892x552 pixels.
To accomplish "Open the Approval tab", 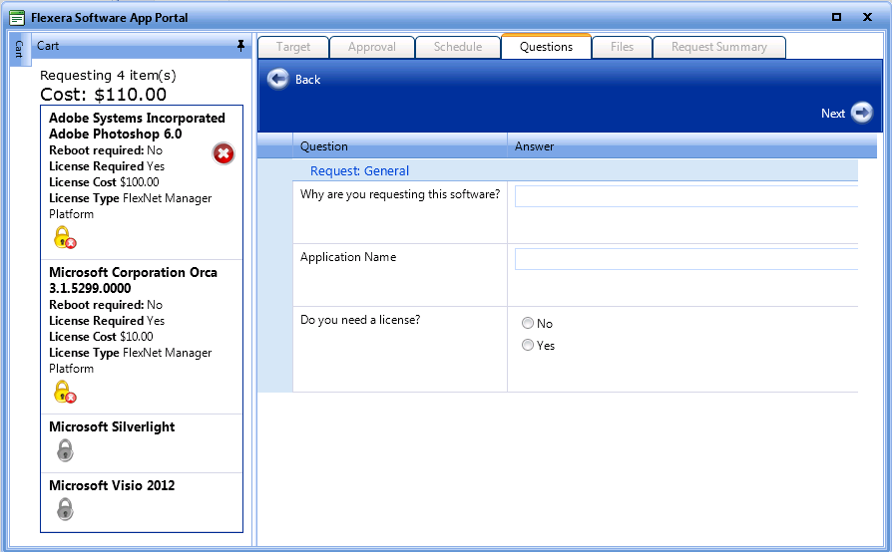I will click(372, 47).
